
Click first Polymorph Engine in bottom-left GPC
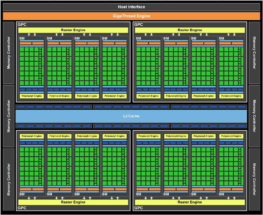[32, 136]
